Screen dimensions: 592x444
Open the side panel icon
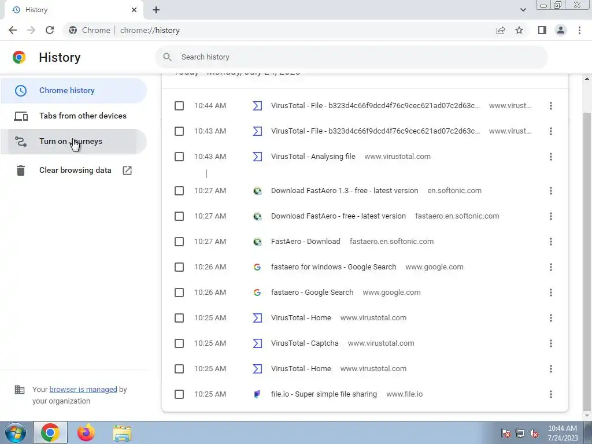(542, 30)
